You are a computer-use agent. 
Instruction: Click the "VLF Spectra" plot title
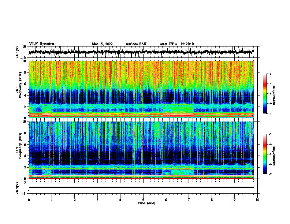pyautogui.click(x=41, y=44)
